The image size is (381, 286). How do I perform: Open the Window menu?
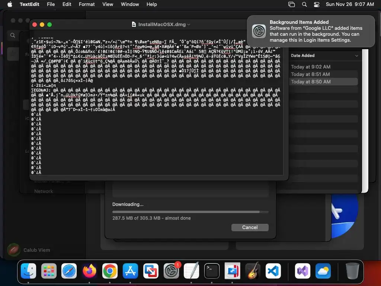point(130,4)
